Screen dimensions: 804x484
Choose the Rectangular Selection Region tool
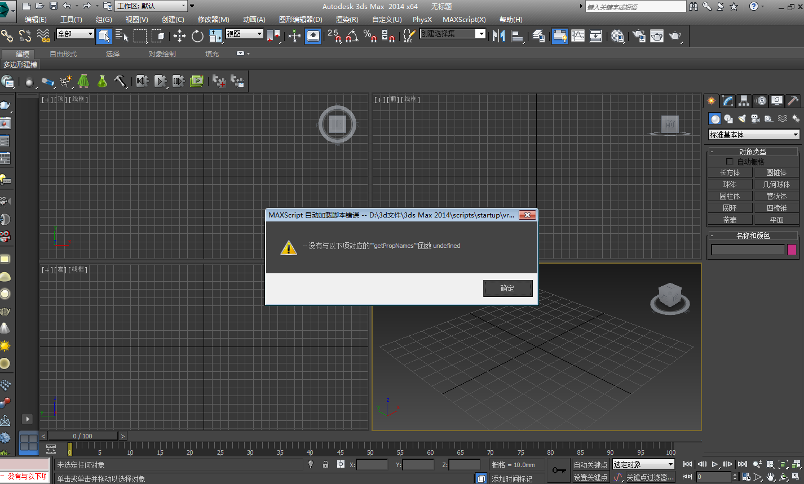[x=140, y=36]
